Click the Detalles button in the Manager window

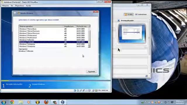pyautogui.click(x=129, y=14)
